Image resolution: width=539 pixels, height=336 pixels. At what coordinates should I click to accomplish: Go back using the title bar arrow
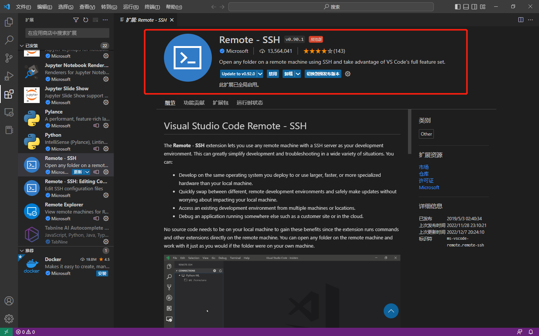(x=214, y=7)
